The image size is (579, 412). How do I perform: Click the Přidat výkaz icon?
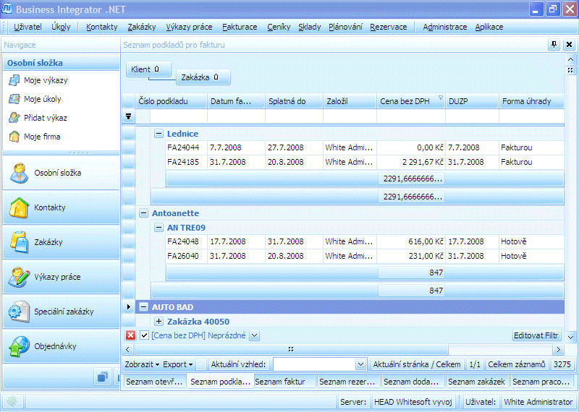click(14, 118)
